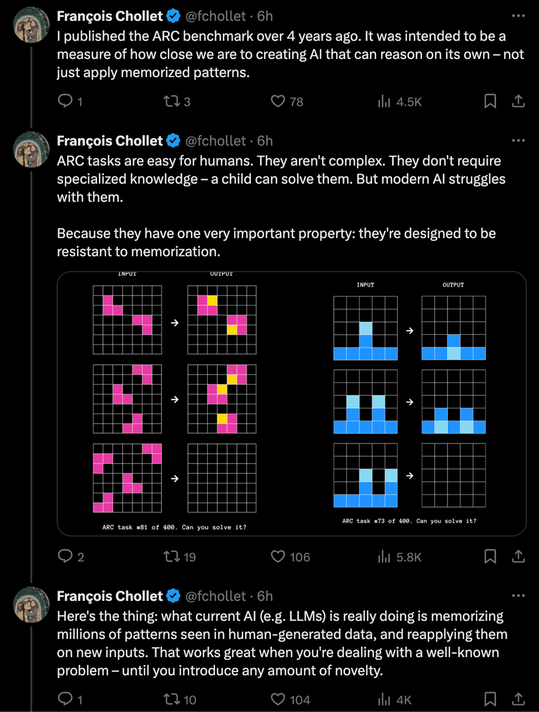
Task: Click @fchollet handle on the second tweet
Action: click(216, 141)
